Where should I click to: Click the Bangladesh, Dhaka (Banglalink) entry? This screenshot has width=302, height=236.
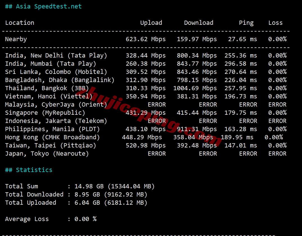(x=60, y=80)
